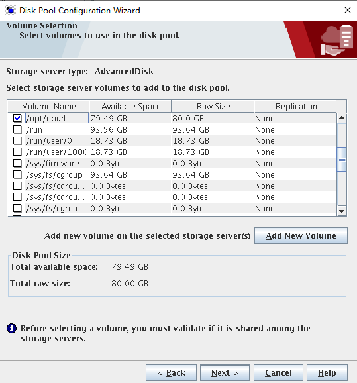Click the Add New Volume button
Screen dimensions: 357x383
(x=301, y=236)
